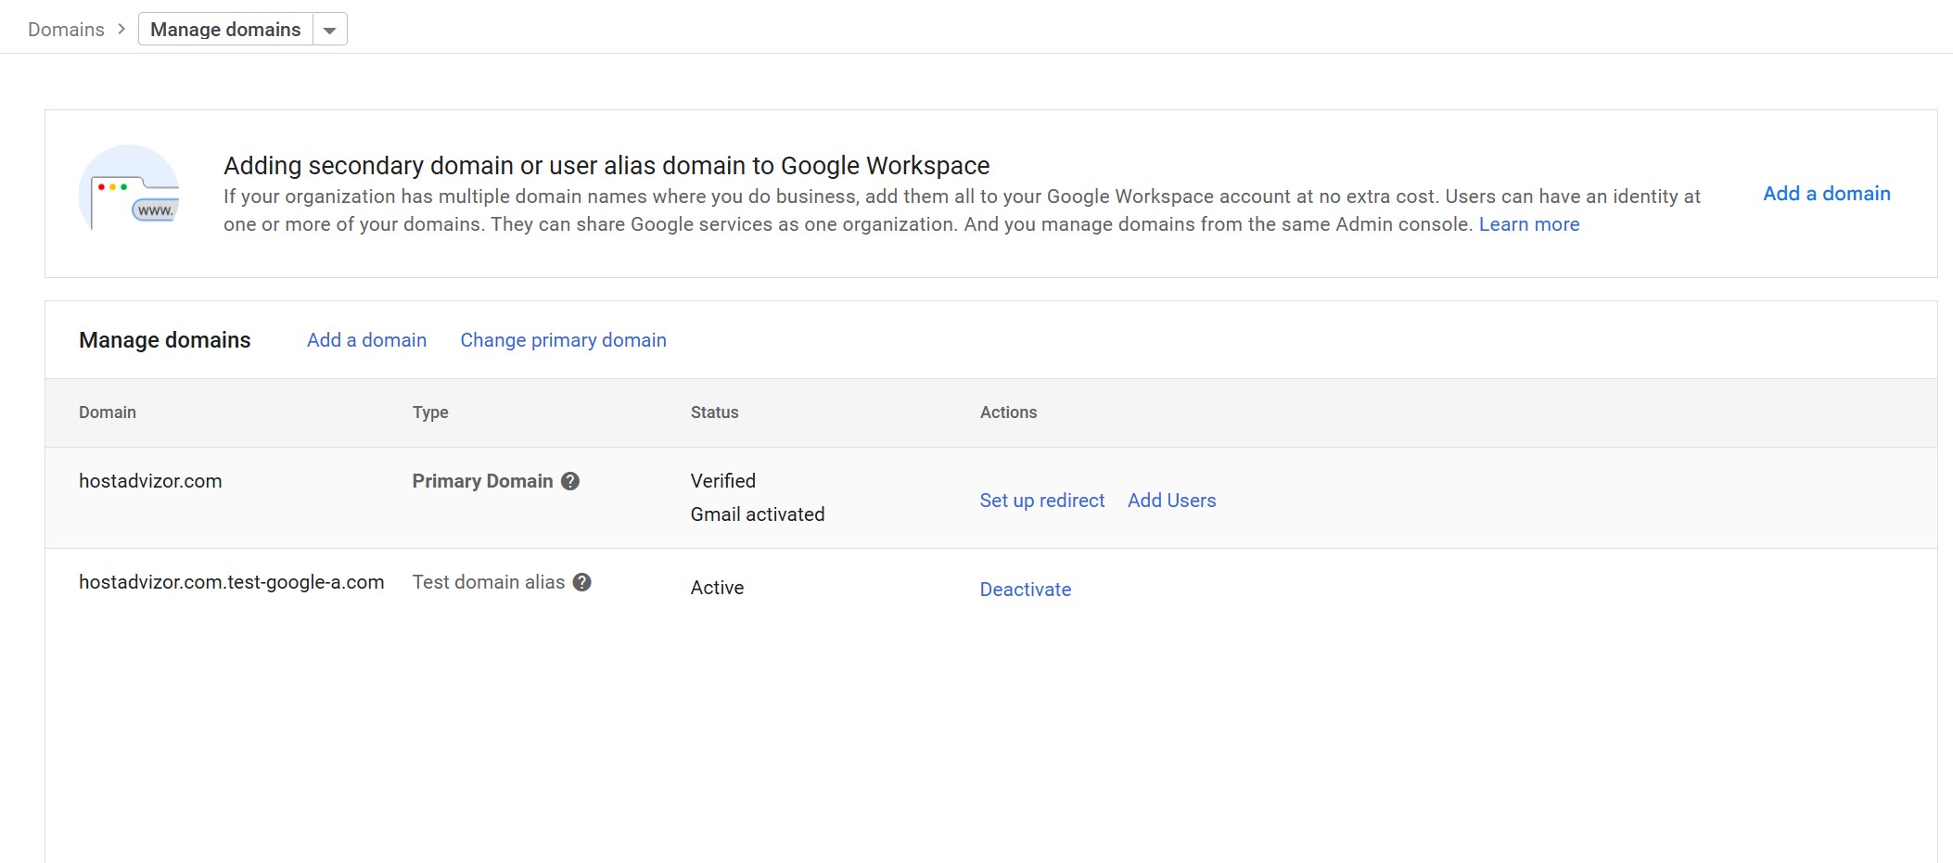Screen dimensions: 1953x863
Task: Click Add Users for the primary domain
Action: [x=1171, y=501]
